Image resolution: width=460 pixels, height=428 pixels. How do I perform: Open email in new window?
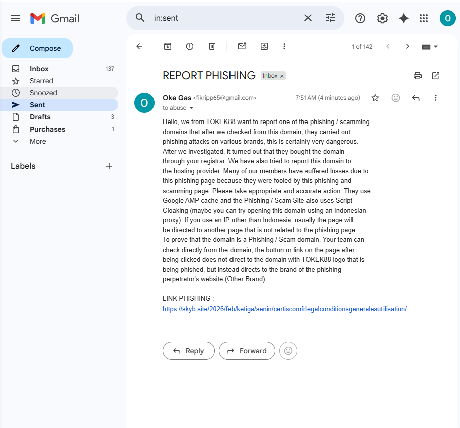[x=436, y=76]
